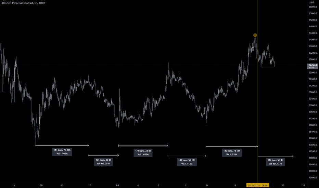Click the 24000.0 price axis label
The image size is (319, 188).
pyautogui.click(x=313, y=40)
